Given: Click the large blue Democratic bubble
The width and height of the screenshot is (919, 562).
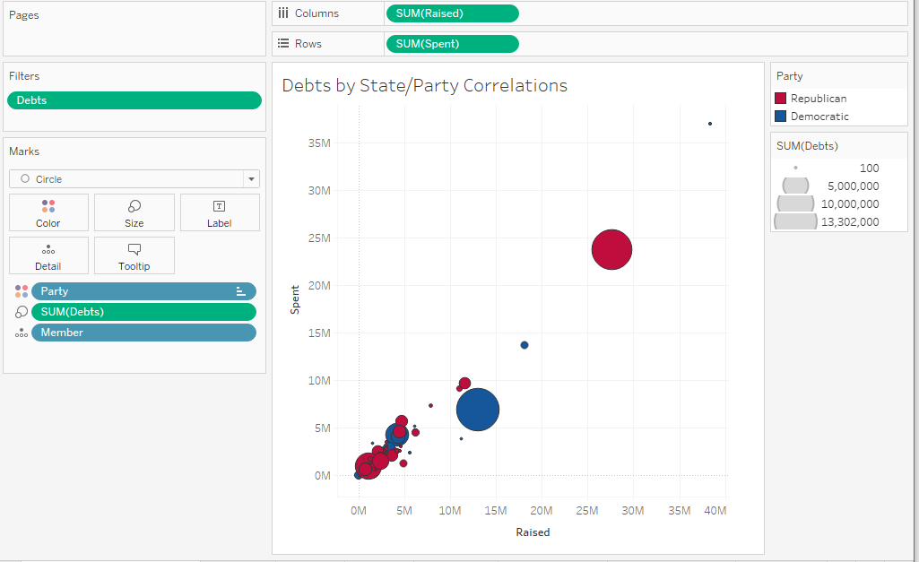Looking at the screenshot, I should 478,410.
